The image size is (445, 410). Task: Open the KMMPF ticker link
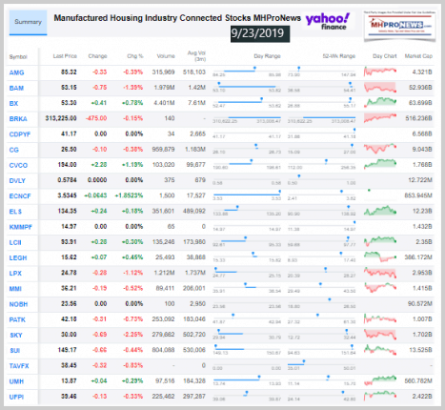[21, 227]
